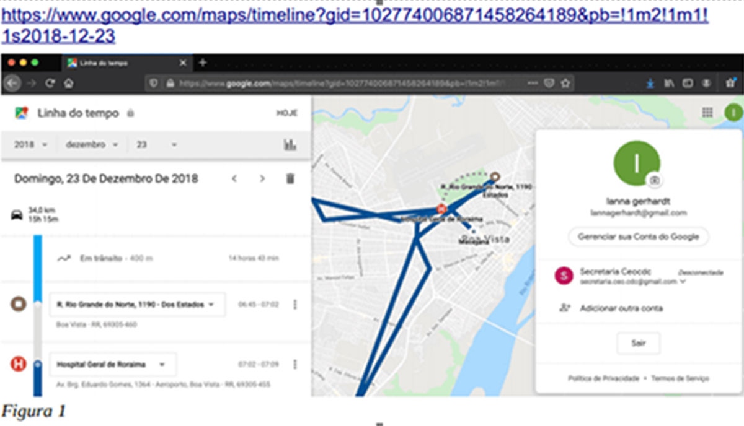Click the Firefox back arrow button
Screen dimensions: 744x426
coord(12,83)
